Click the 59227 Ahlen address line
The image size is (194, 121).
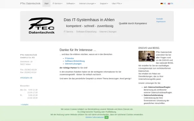tap(25, 64)
